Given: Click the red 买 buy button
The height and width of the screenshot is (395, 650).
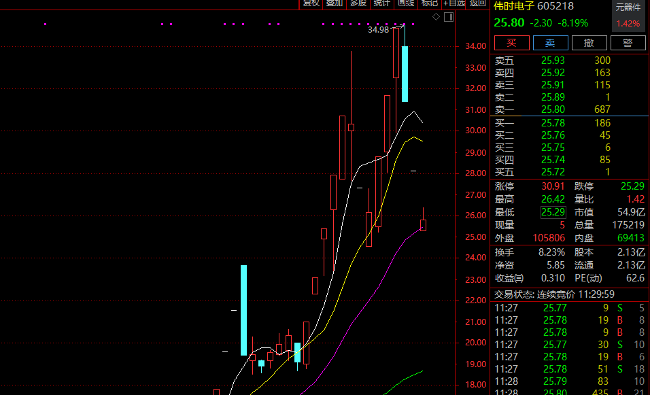Looking at the screenshot, I should coord(511,43).
